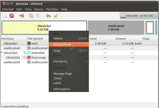Select cyan extended partition block in map
The height and width of the screenshot is (108, 159).
pyautogui.click(x=150, y=28)
